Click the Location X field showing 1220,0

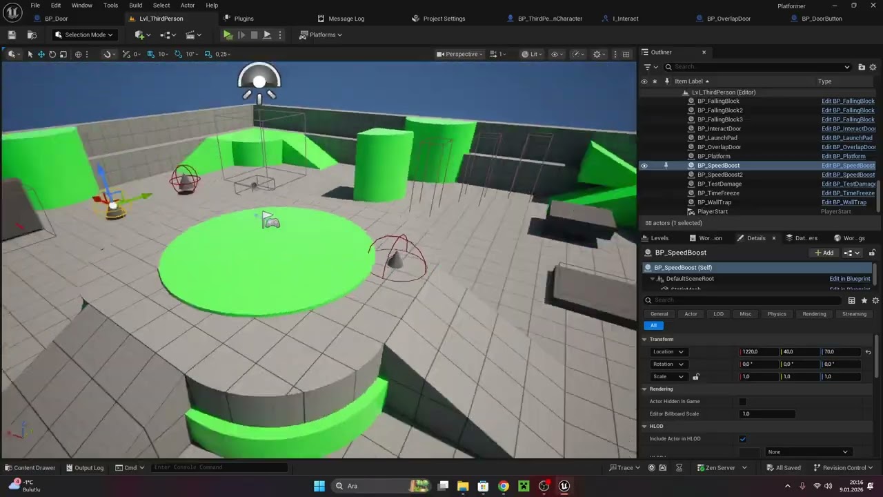click(x=759, y=352)
